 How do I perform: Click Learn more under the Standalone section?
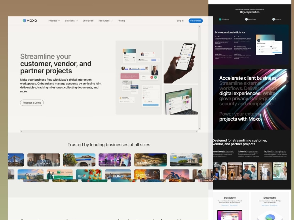[224, 205]
